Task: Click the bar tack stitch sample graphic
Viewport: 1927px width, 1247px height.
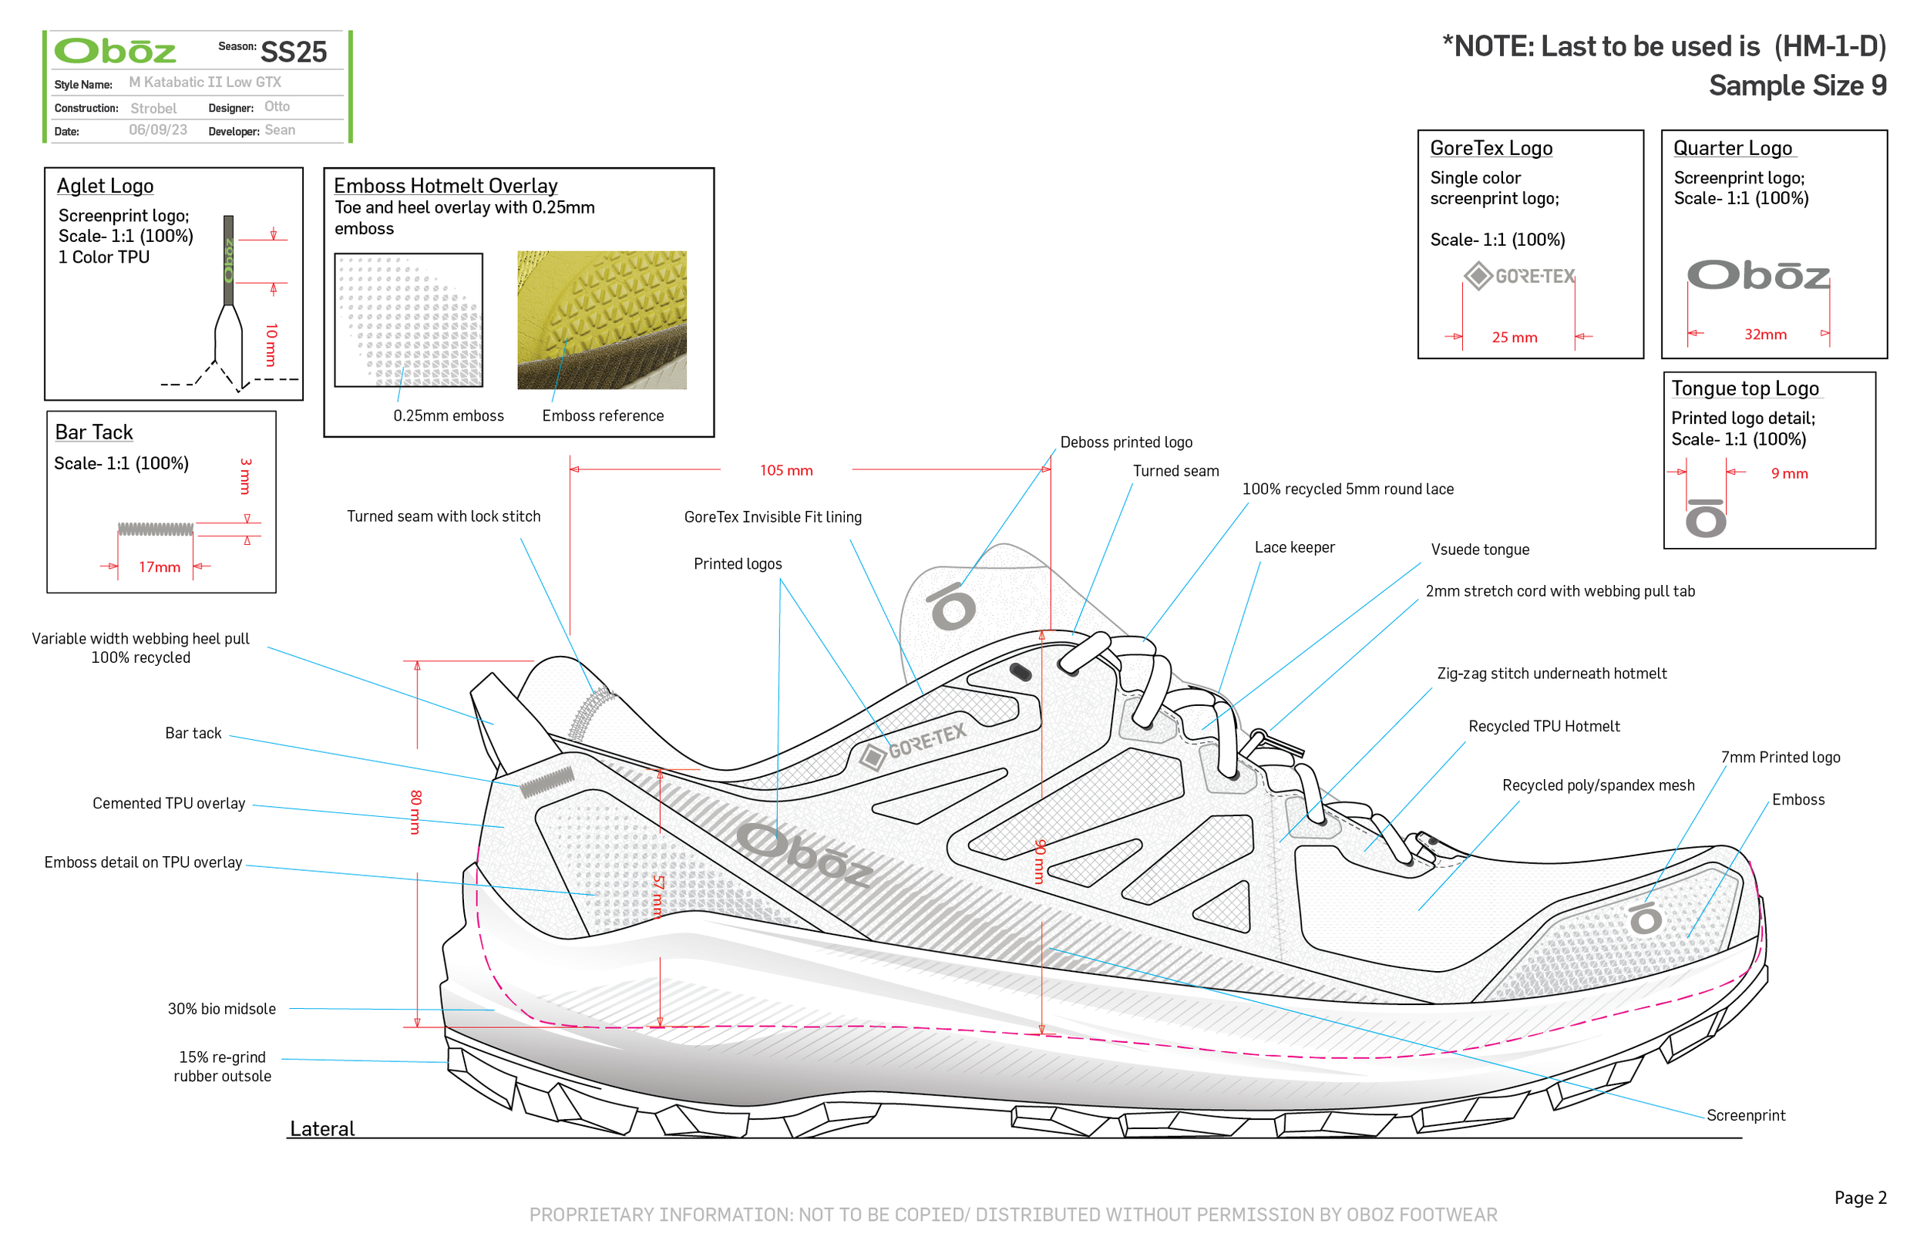Action: (x=156, y=529)
